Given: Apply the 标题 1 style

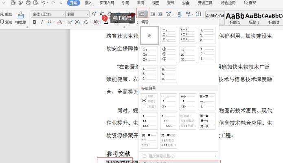Looking at the screenshot, I should pyautogui.click(x=235, y=18).
